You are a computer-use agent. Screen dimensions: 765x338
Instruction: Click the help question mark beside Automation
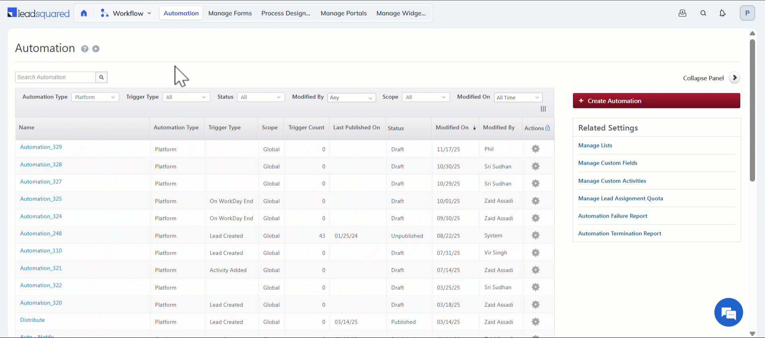(x=85, y=49)
